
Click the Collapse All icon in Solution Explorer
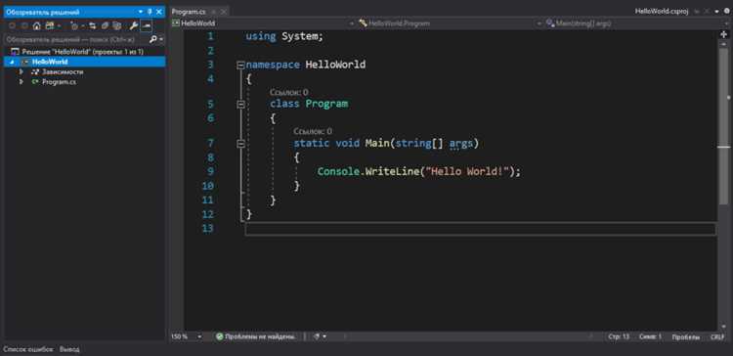point(105,25)
